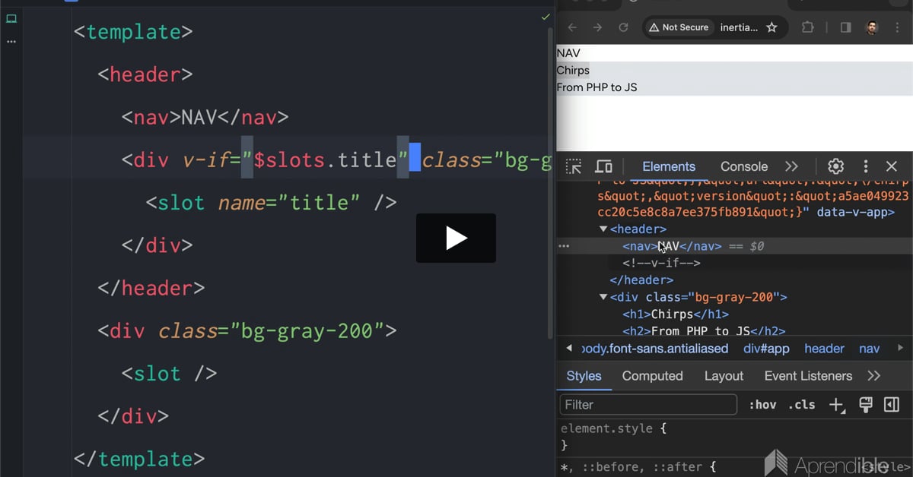Open DevTools customize kebab menu
The image size is (913, 477).
865,166
